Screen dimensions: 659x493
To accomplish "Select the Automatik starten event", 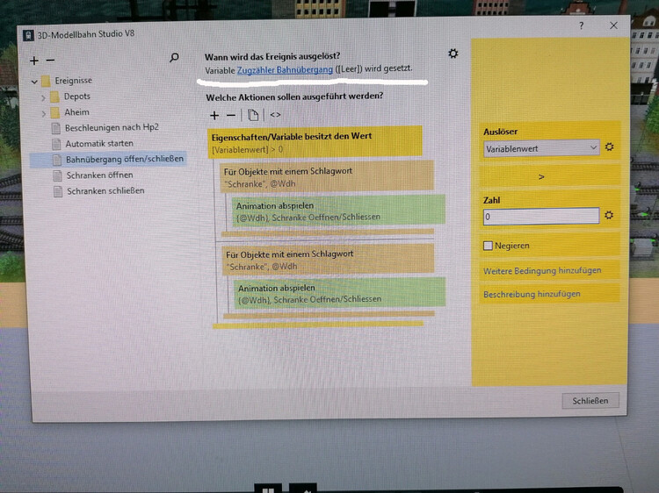I will coord(99,144).
